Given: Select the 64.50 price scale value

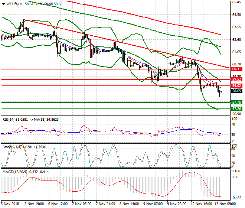Looking at the screenshot, I should click(x=236, y=15).
